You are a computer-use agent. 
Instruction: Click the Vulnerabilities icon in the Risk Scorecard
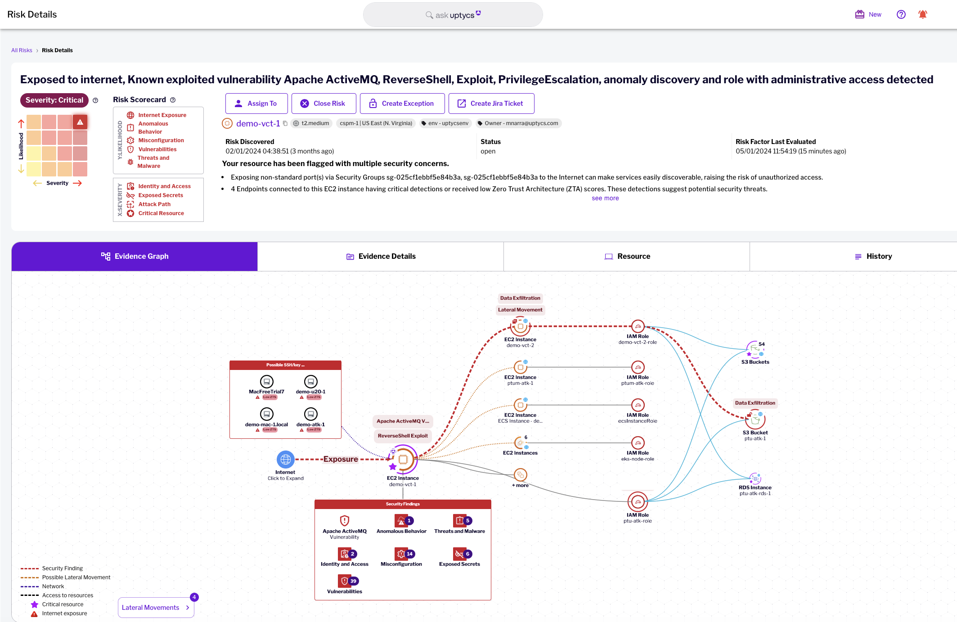130,149
